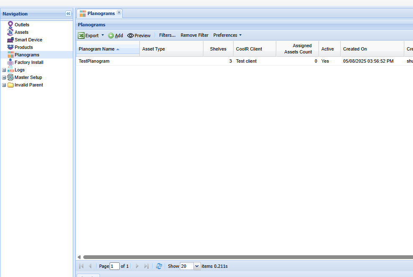Select the Smart Device icon
Screen dimensions: 413x277
point(10,40)
